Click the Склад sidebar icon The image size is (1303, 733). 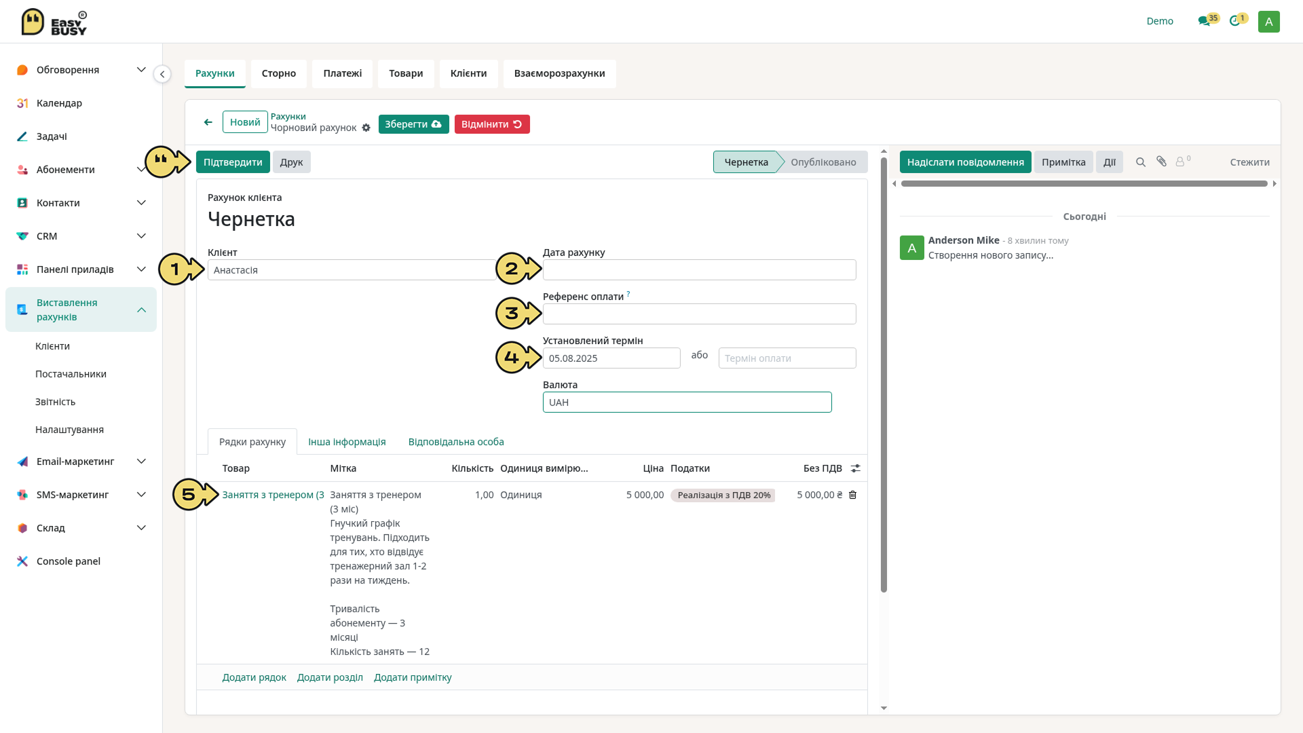click(22, 528)
